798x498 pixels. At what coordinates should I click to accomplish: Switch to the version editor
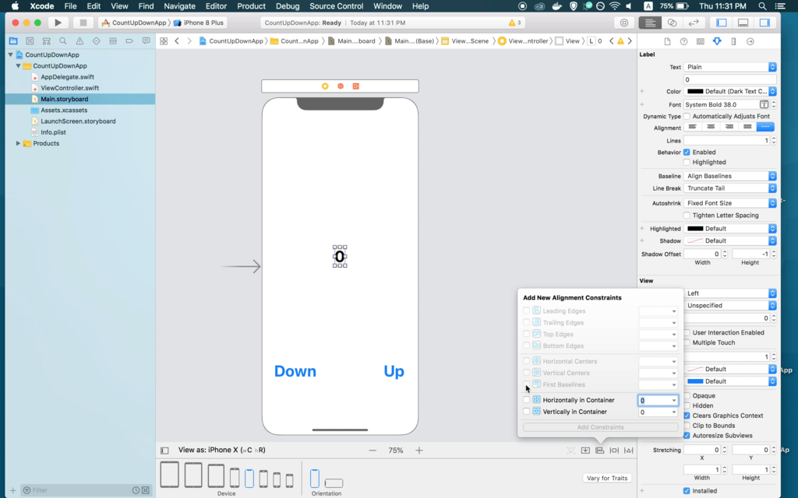(694, 23)
